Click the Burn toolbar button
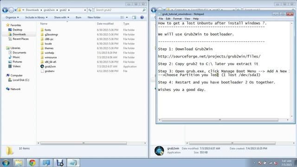 point(78,18)
